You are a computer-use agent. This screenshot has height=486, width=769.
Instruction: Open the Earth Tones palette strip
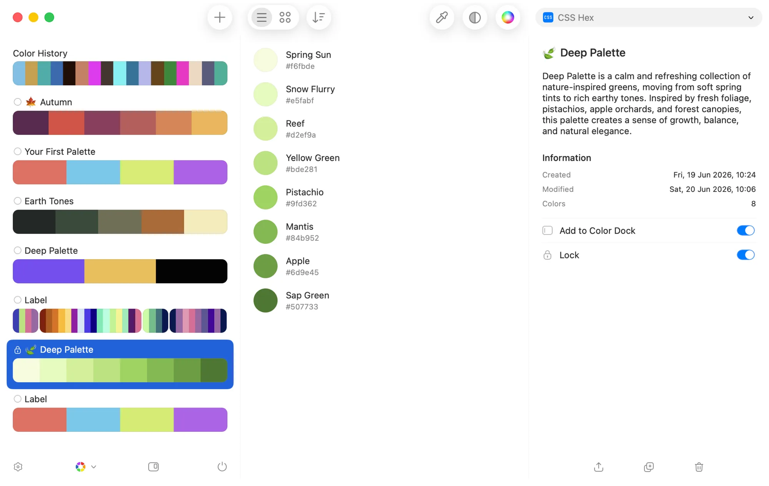pyautogui.click(x=120, y=222)
